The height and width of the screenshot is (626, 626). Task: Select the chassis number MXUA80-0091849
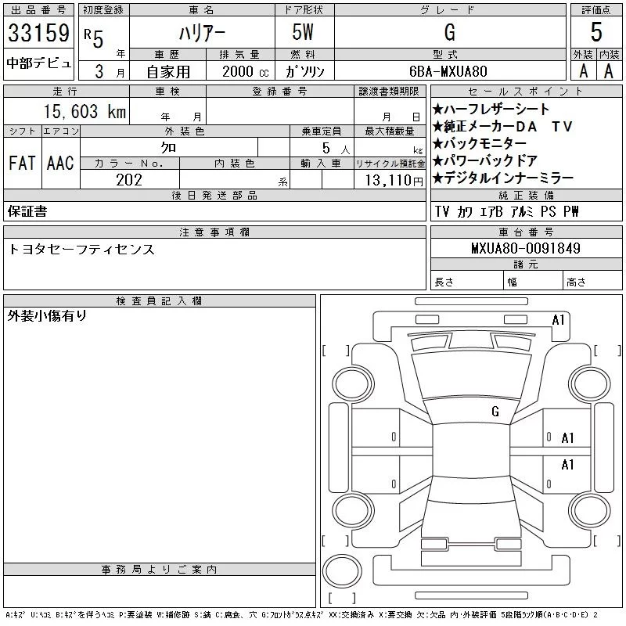[x=525, y=249]
